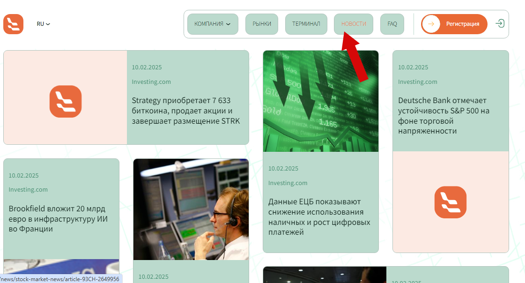Expand the КОМПАНИЯ menu

(x=213, y=24)
